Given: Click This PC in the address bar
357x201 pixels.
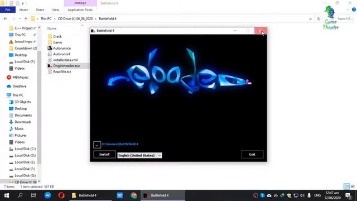Looking at the screenshot, I should click(46, 18).
